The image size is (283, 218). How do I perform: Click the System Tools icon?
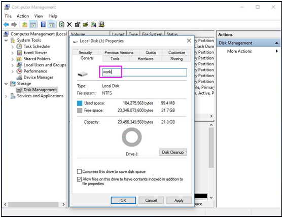coord(13,40)
